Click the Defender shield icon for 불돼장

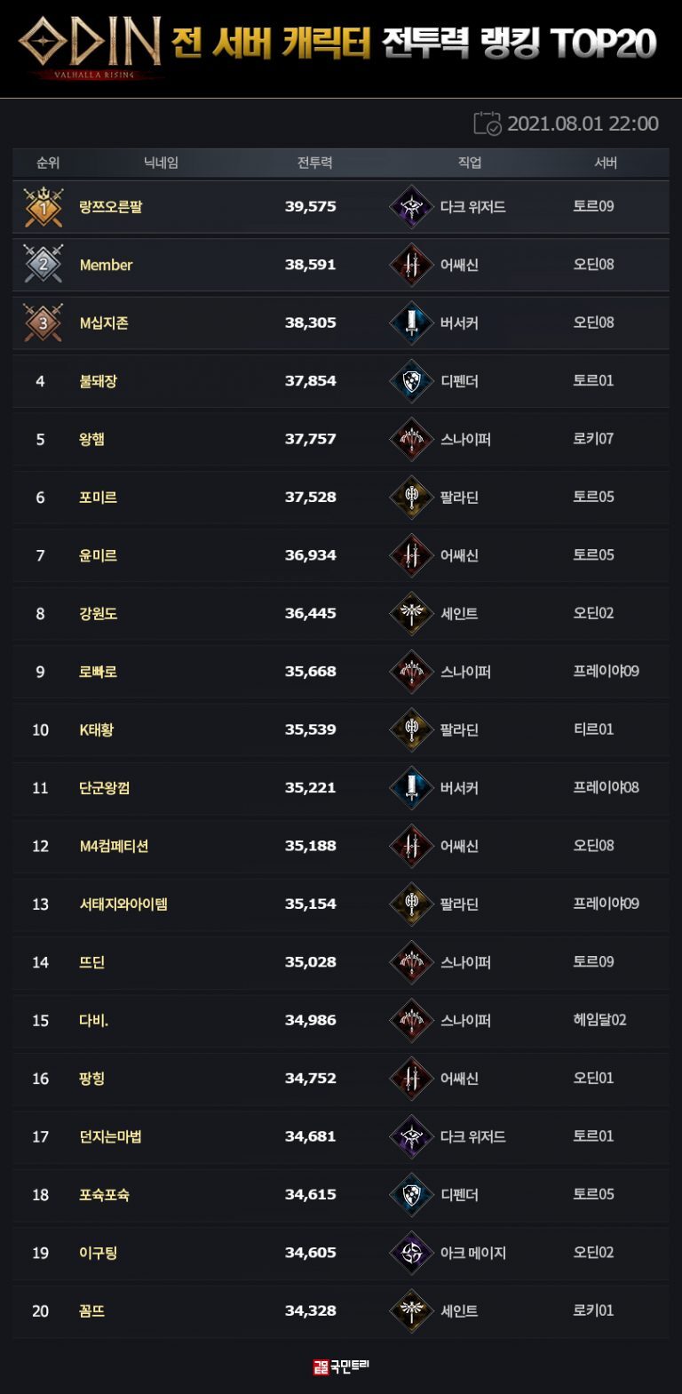coord(411,381)
